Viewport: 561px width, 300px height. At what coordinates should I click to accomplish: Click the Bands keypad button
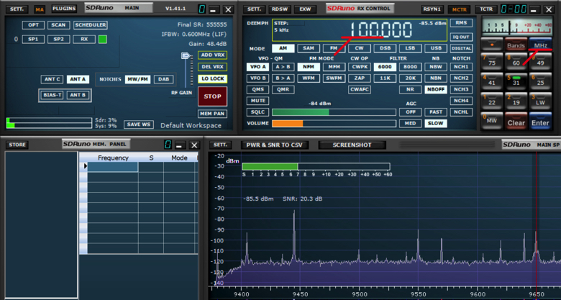pos(516,44)
